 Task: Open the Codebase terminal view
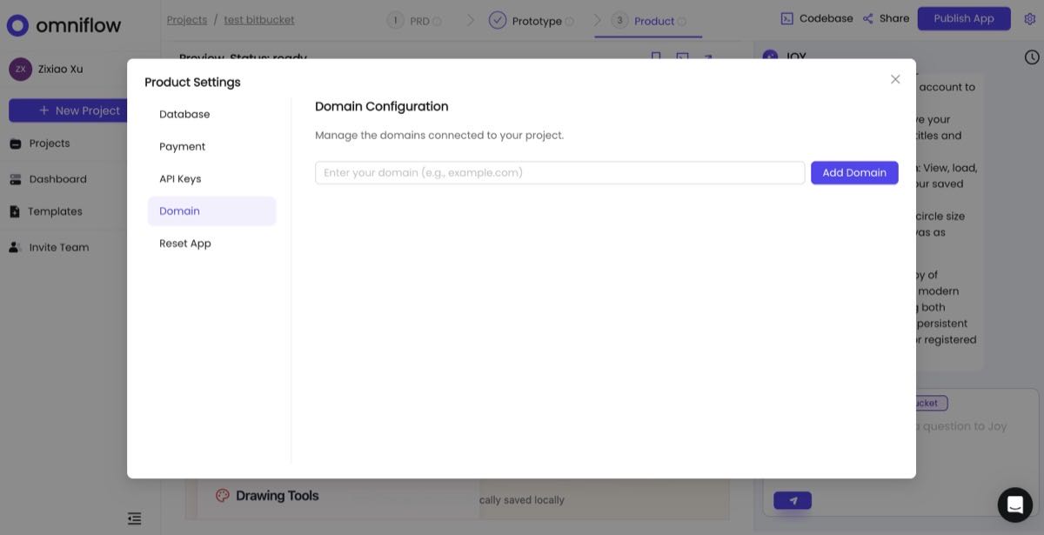pos(816,17)
